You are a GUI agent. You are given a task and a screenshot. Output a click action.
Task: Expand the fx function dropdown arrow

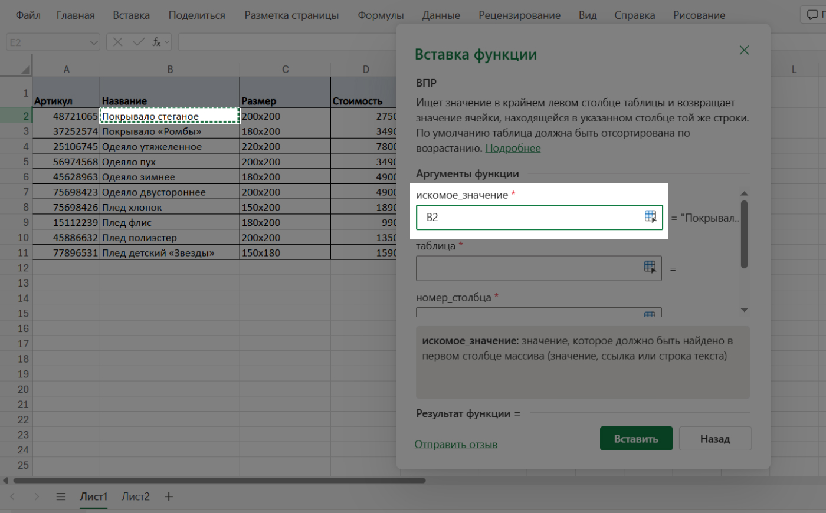click(168, 42)
